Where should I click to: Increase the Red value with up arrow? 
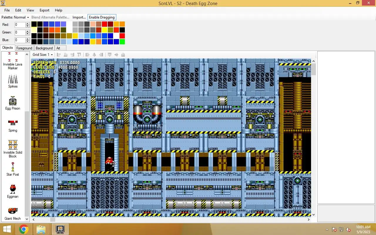pyautogui.click(x=28, y=23)
